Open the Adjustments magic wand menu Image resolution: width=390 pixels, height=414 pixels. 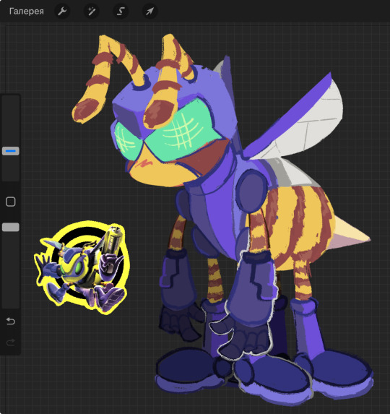pos(92,12)
